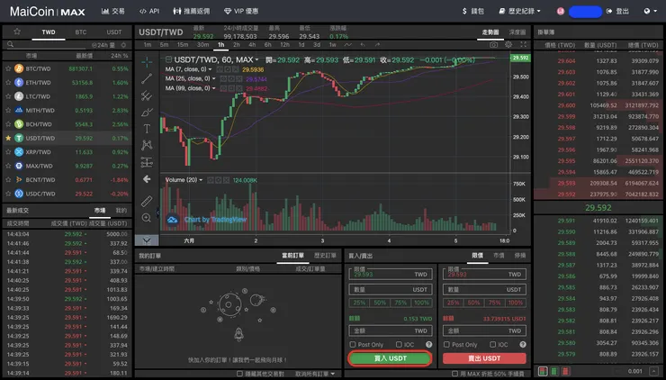Expand MA (7, close, 0) options
Image resolution: width=666 pixels, height=380 pixels.
pyautogui.click(x=211, y=69)
